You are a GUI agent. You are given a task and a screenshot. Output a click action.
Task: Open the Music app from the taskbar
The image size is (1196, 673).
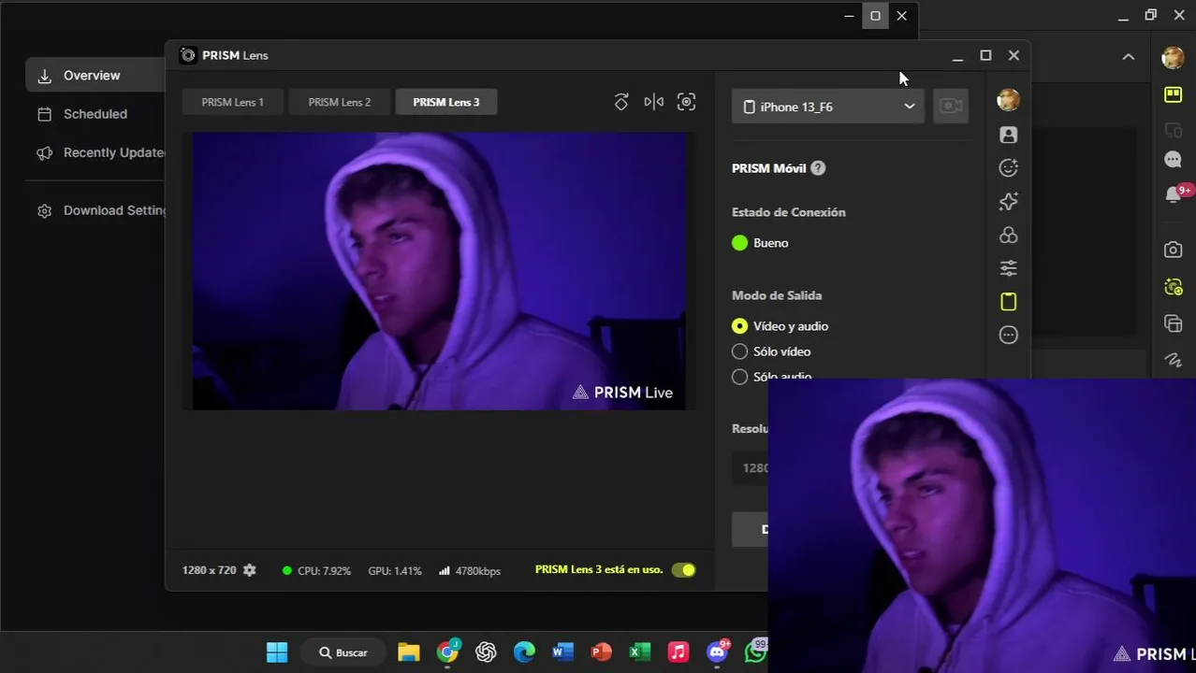(x=678, y=652)
